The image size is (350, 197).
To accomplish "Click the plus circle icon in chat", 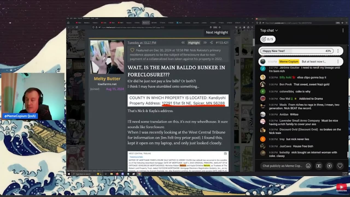I will click(329, 166).
